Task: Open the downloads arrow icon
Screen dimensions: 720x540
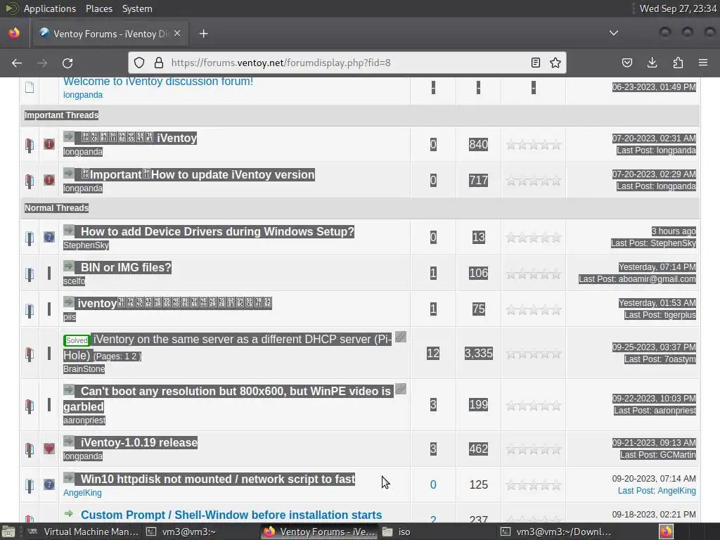Action: coord(652,63)
